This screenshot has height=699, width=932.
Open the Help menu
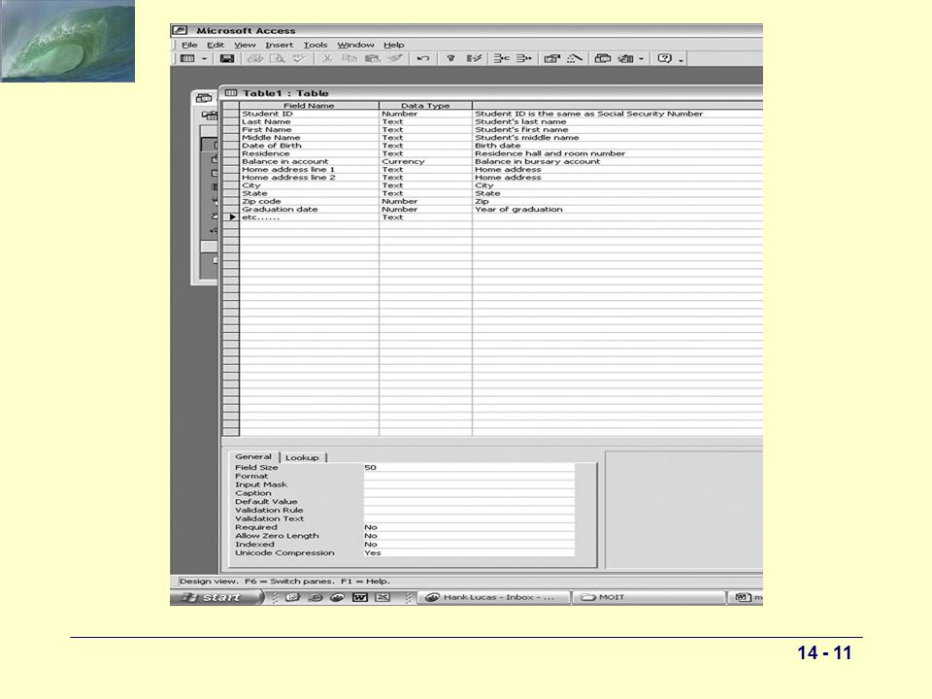[393, 45]
